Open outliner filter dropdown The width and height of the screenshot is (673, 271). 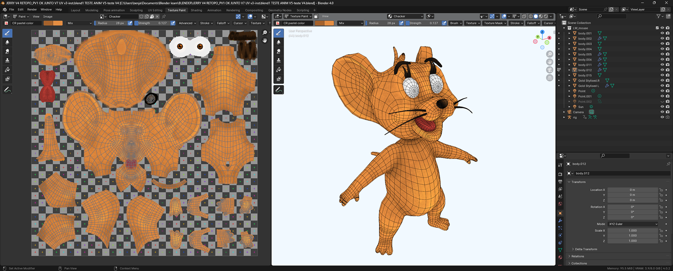point(660,16)
